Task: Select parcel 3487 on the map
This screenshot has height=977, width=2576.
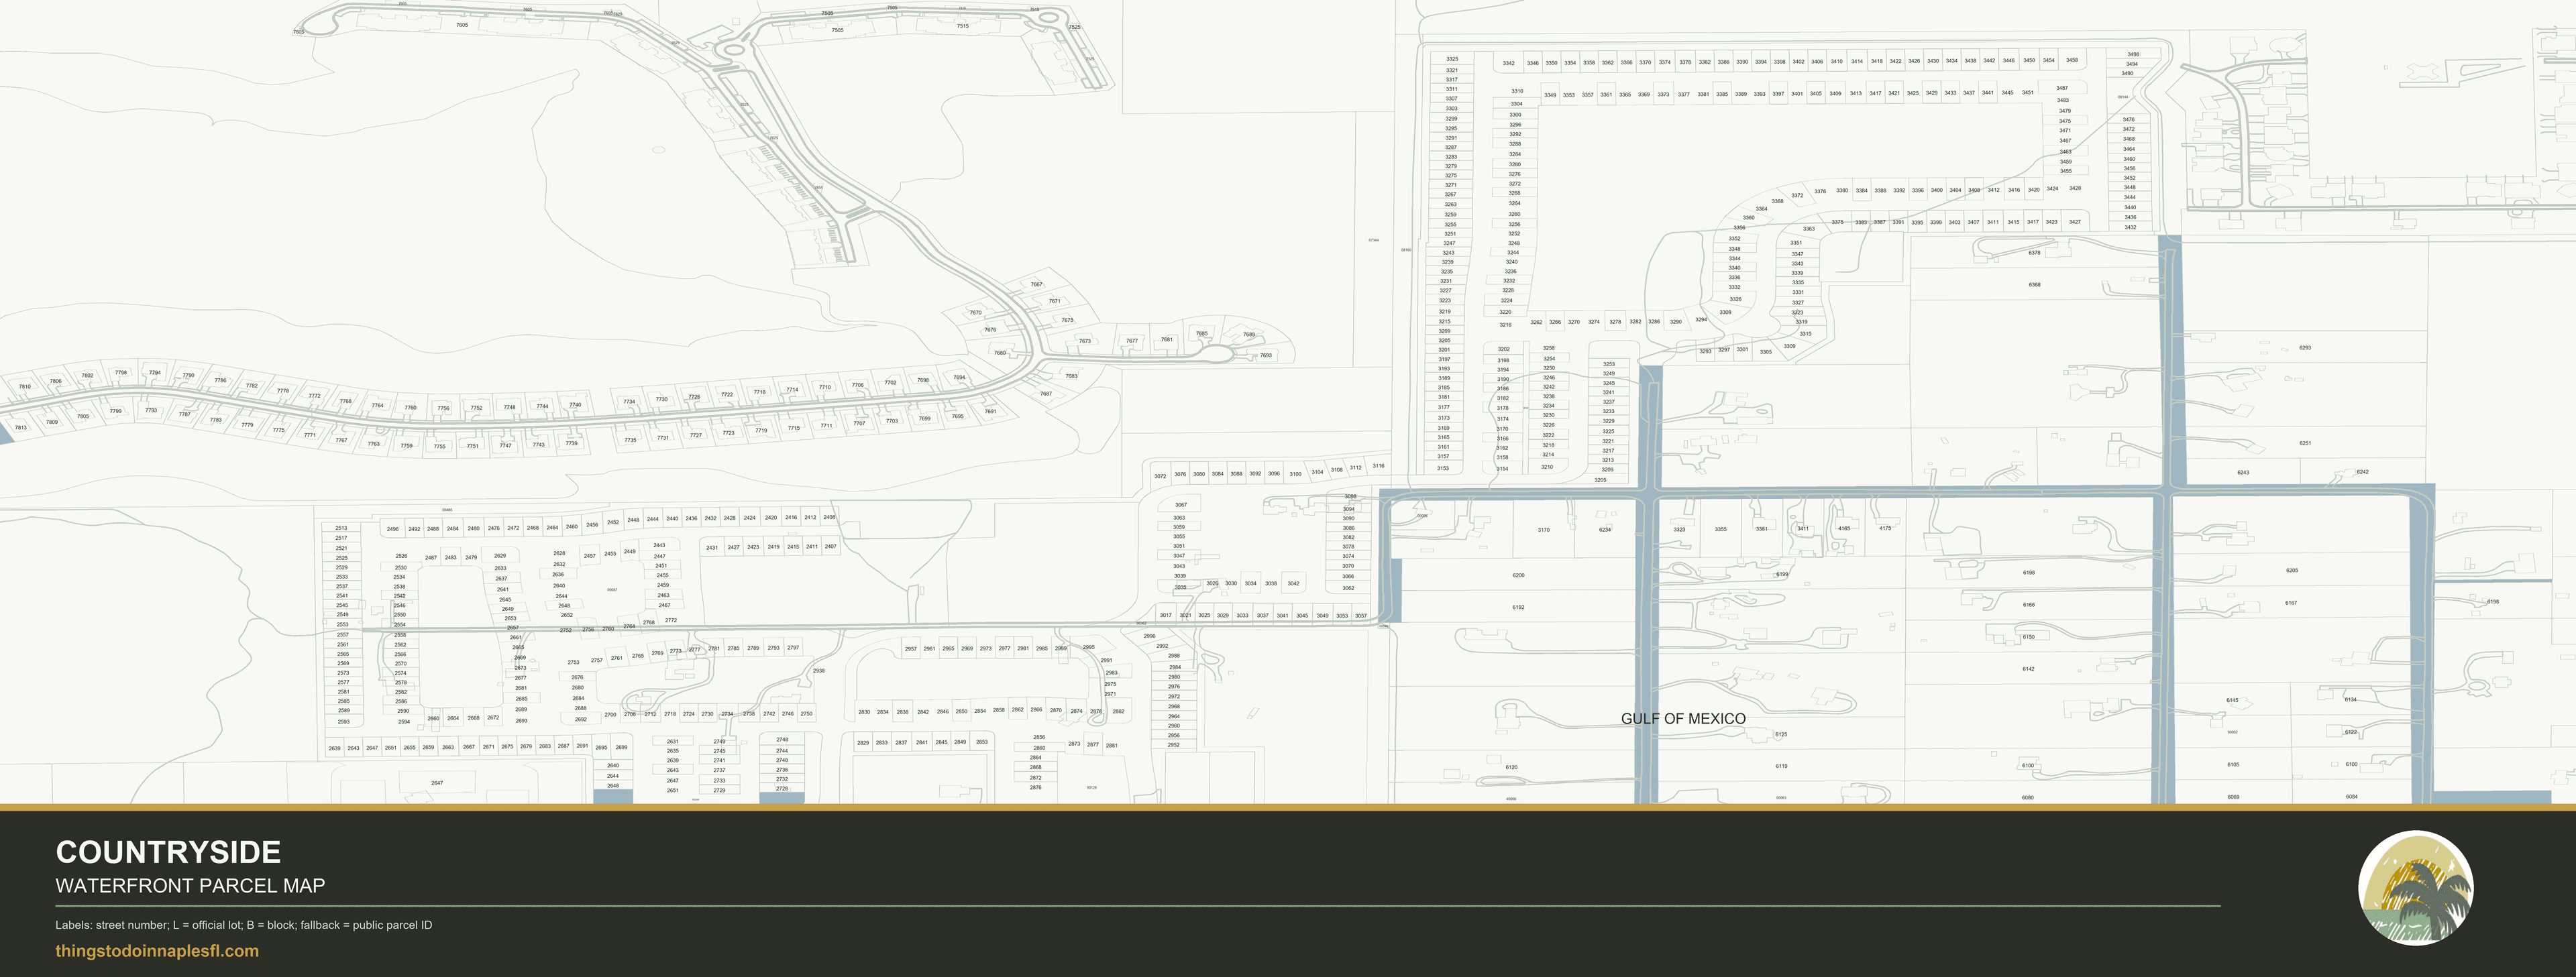Action: coord(2062,88)
